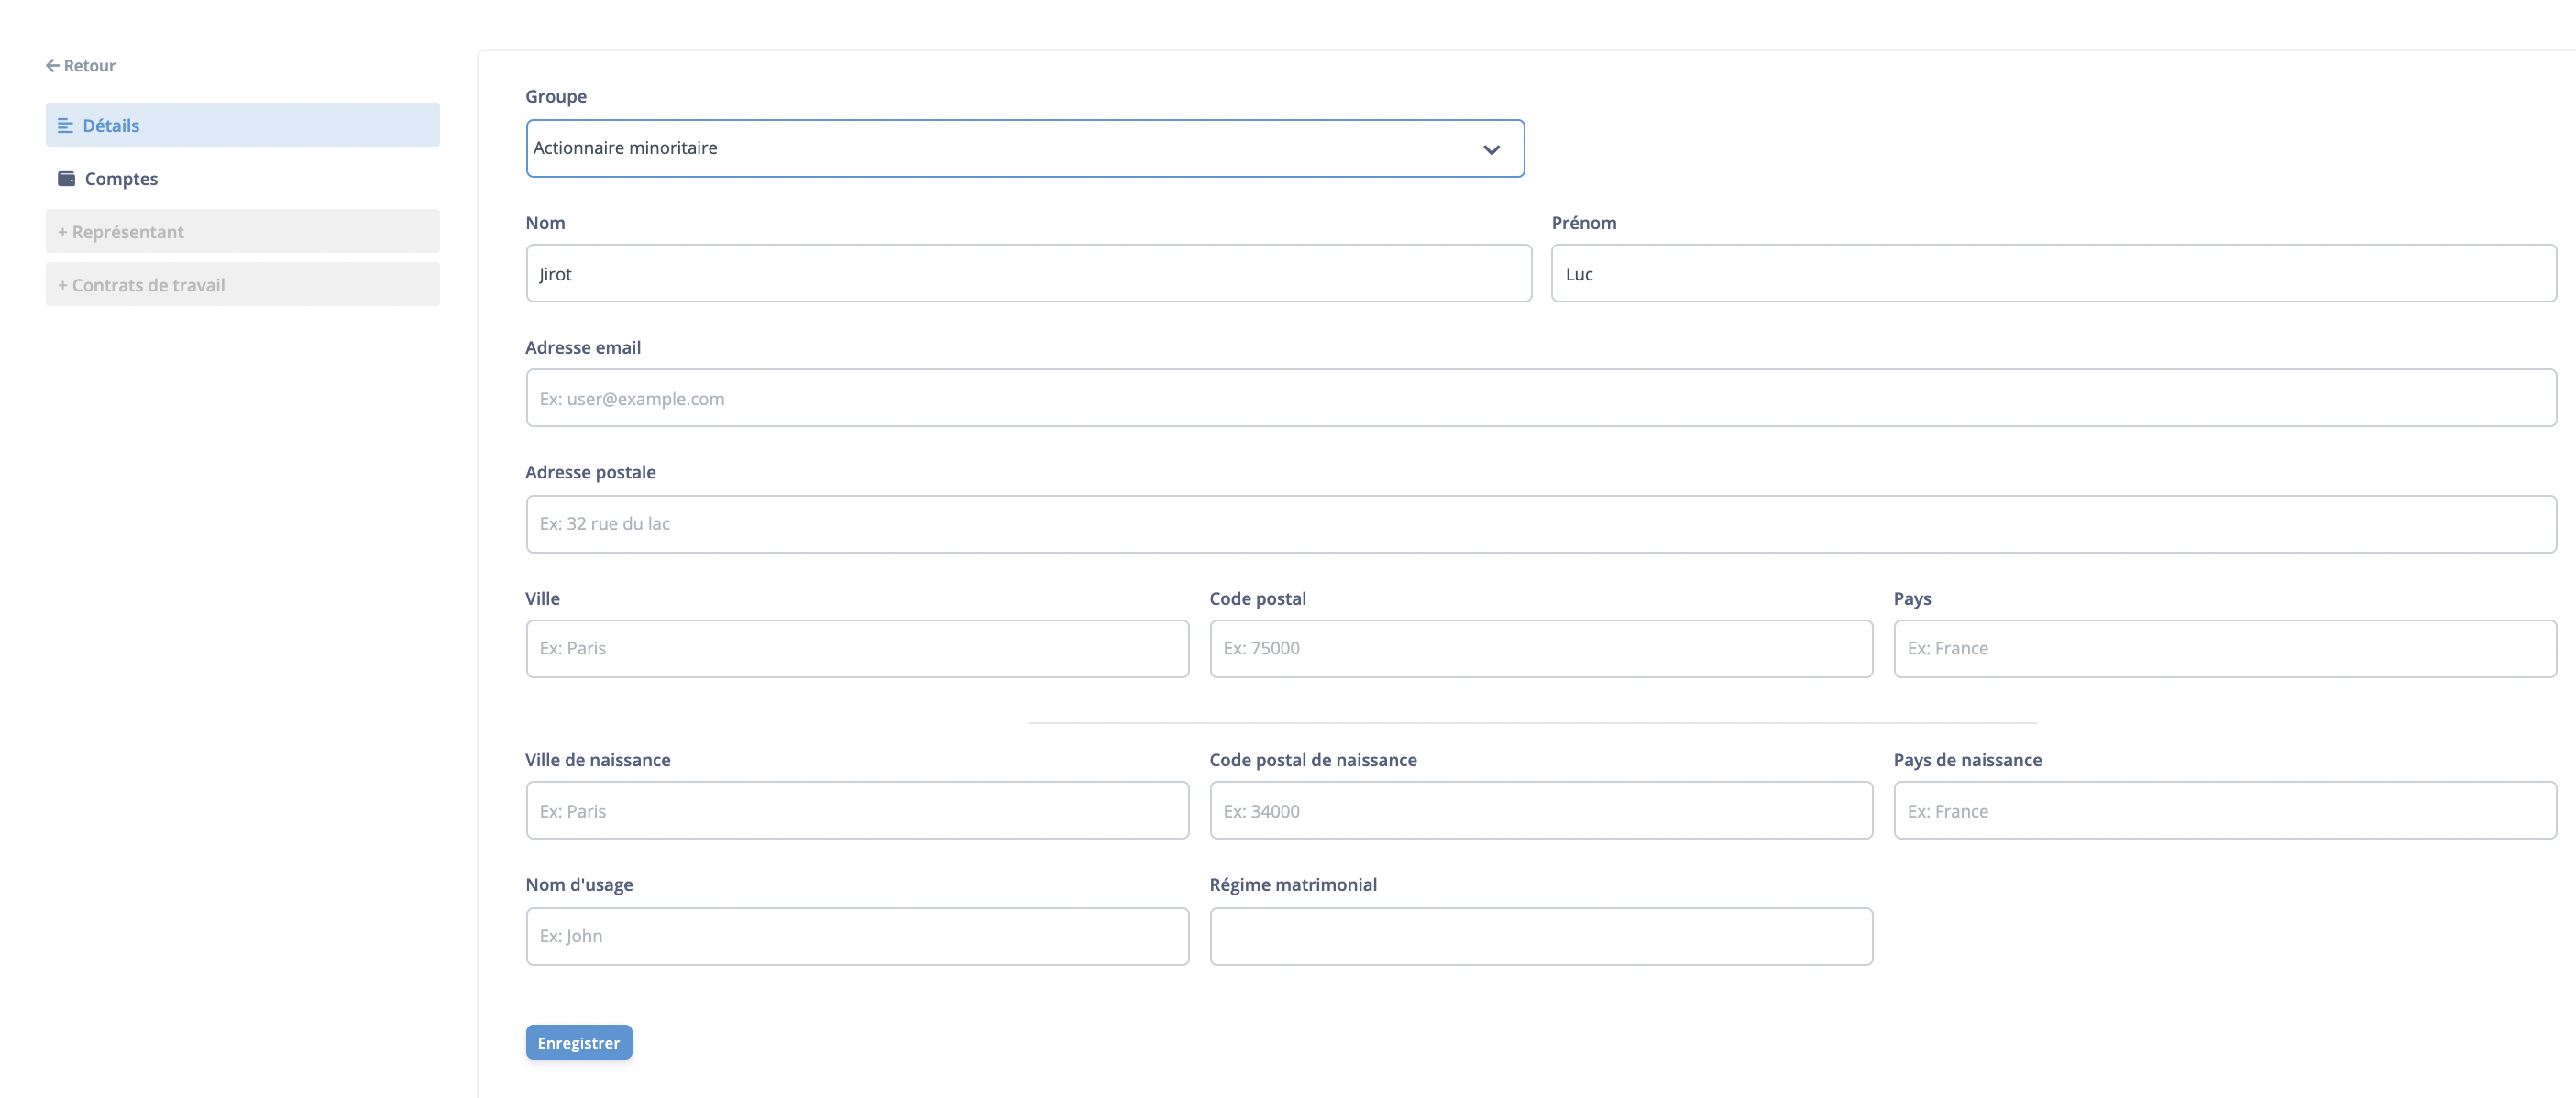Open the Groupe dropdown showing Actionnaire minoritaire
2576x1098 pixels.
[1024, 148]
